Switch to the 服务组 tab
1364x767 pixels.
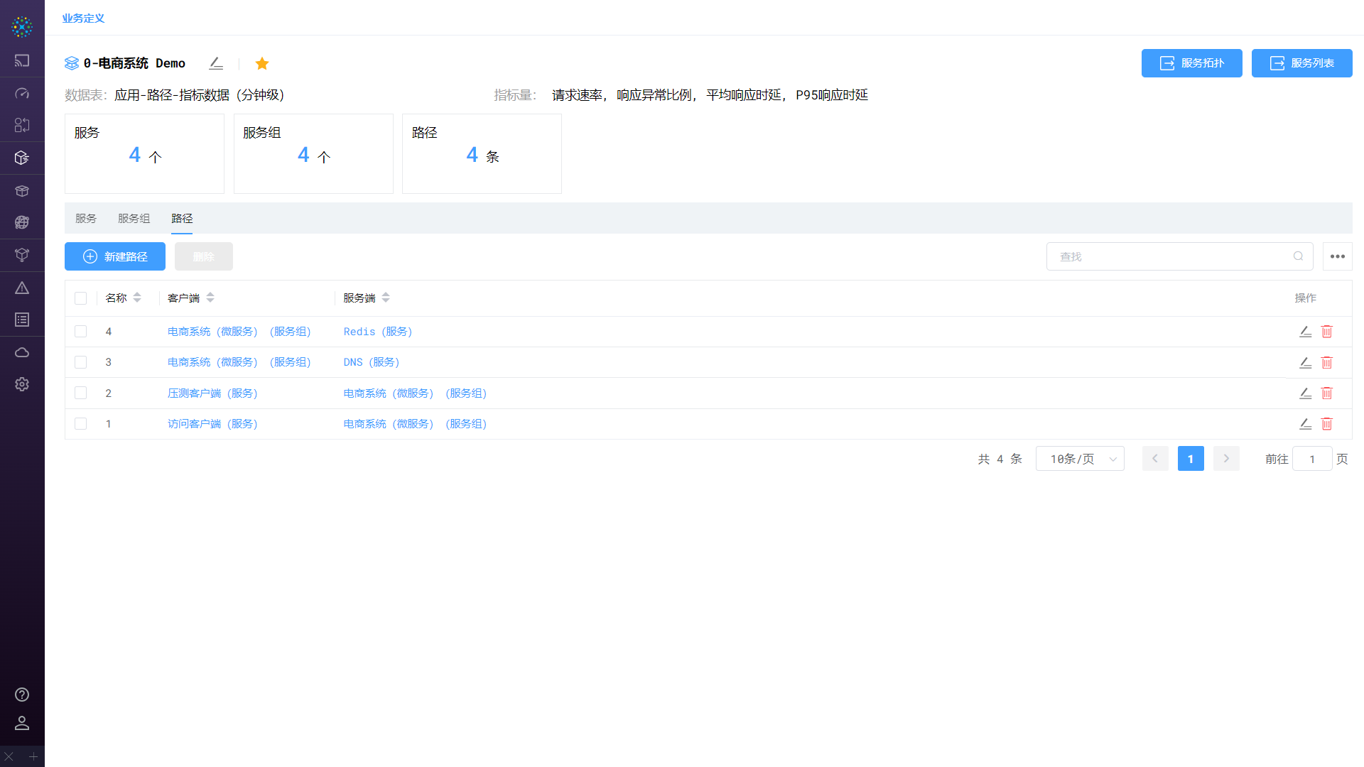tap(134, 219)
